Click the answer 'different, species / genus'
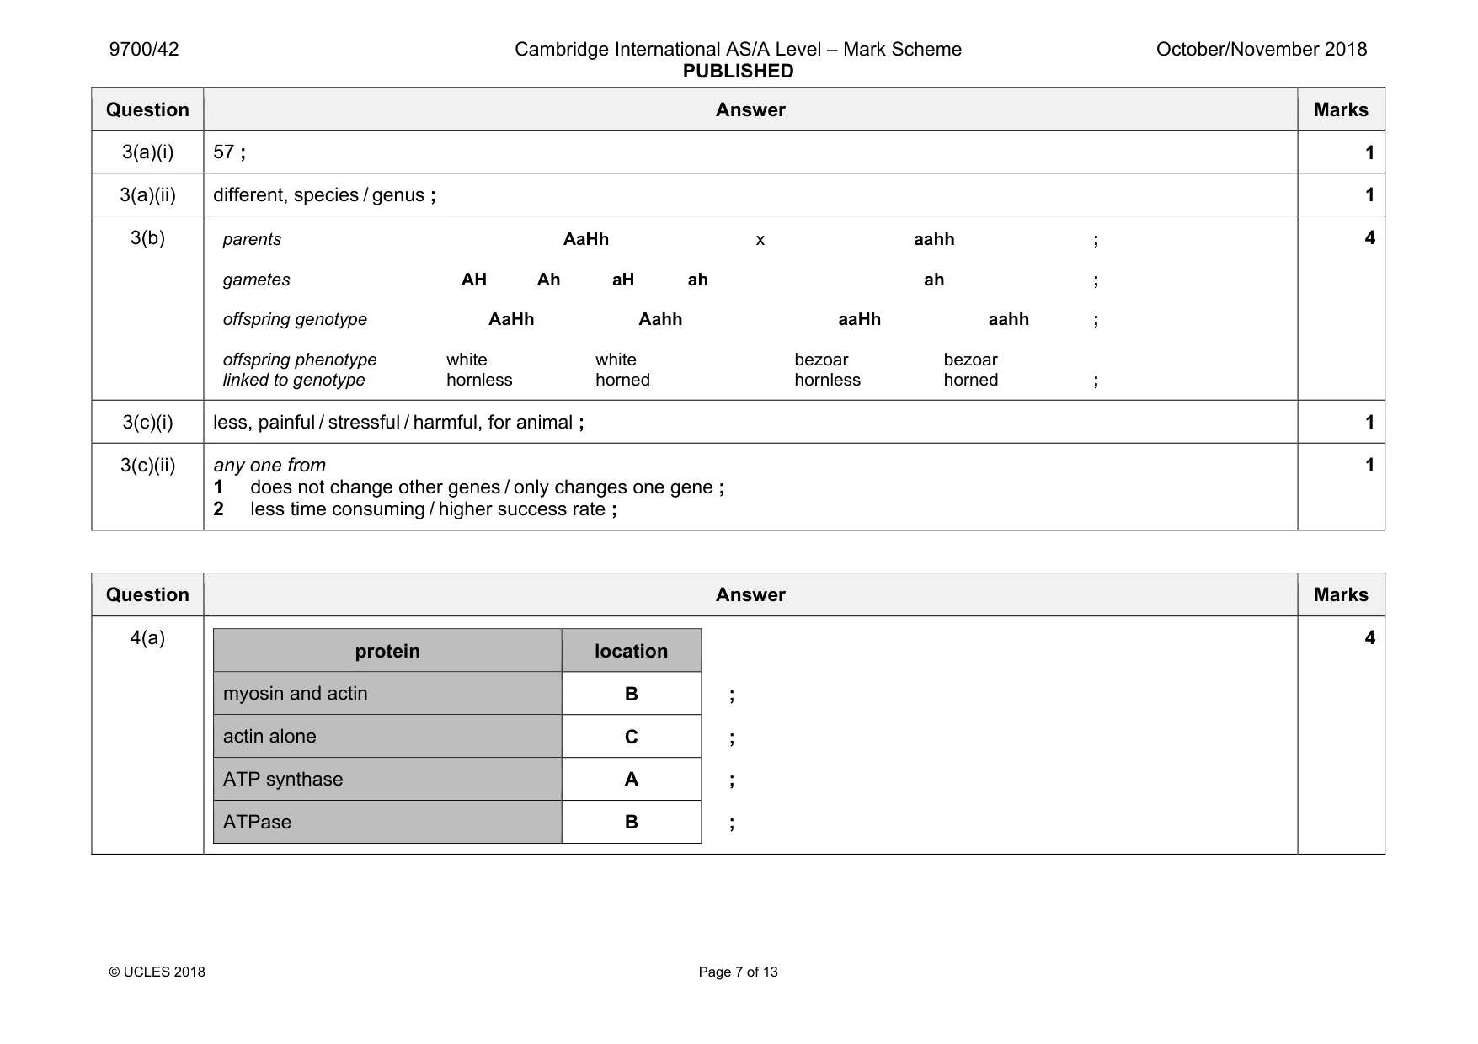Screen dimensions: 1478x1044 319,195
